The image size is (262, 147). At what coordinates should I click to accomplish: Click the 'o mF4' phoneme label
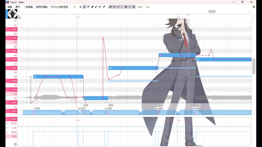(x=159, y=109)
